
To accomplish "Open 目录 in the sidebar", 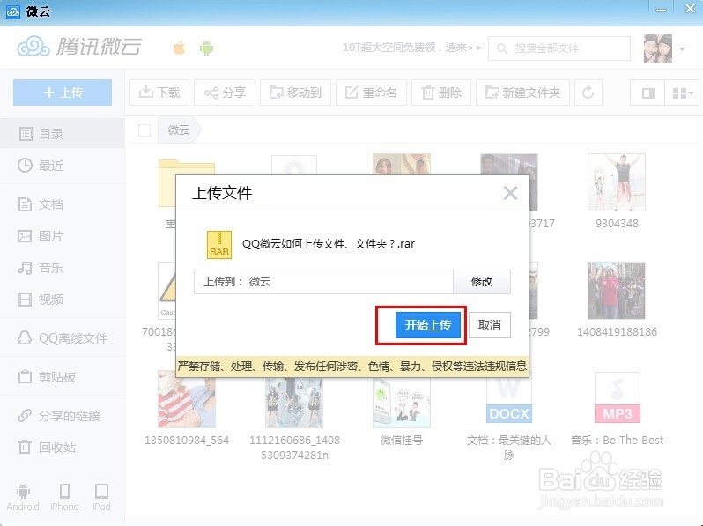I will 63,134.
